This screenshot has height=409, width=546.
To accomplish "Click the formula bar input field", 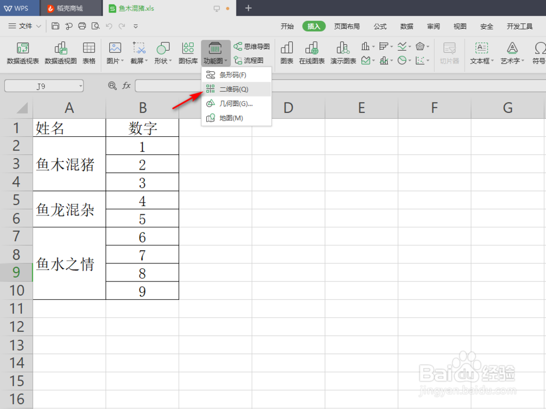I will coord(341,86).
